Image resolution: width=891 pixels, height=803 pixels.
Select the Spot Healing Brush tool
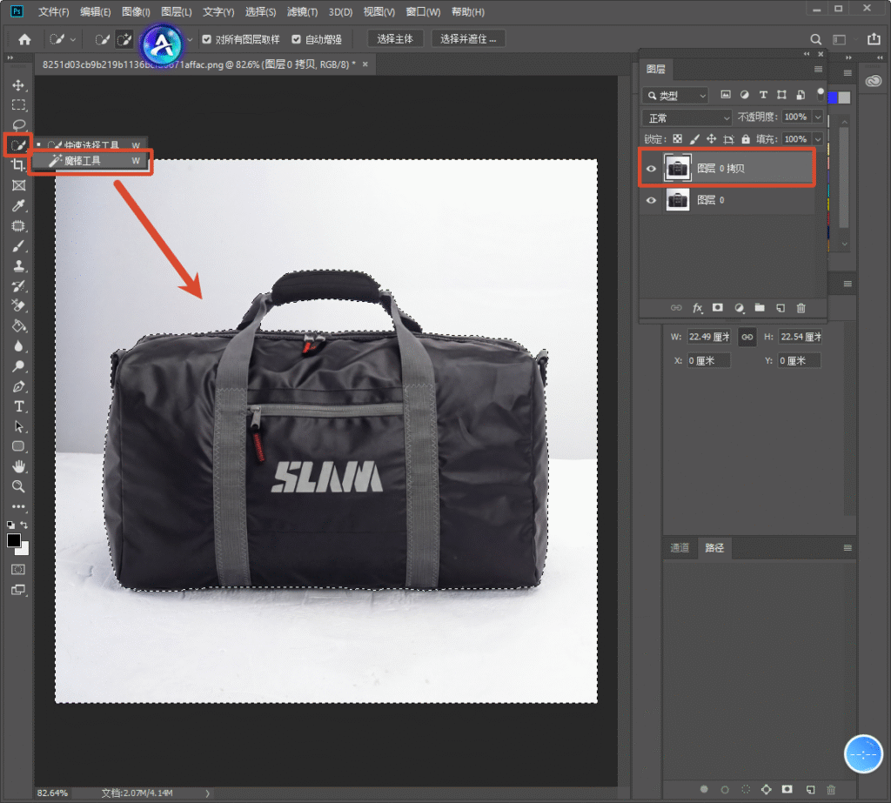point(18,225)
